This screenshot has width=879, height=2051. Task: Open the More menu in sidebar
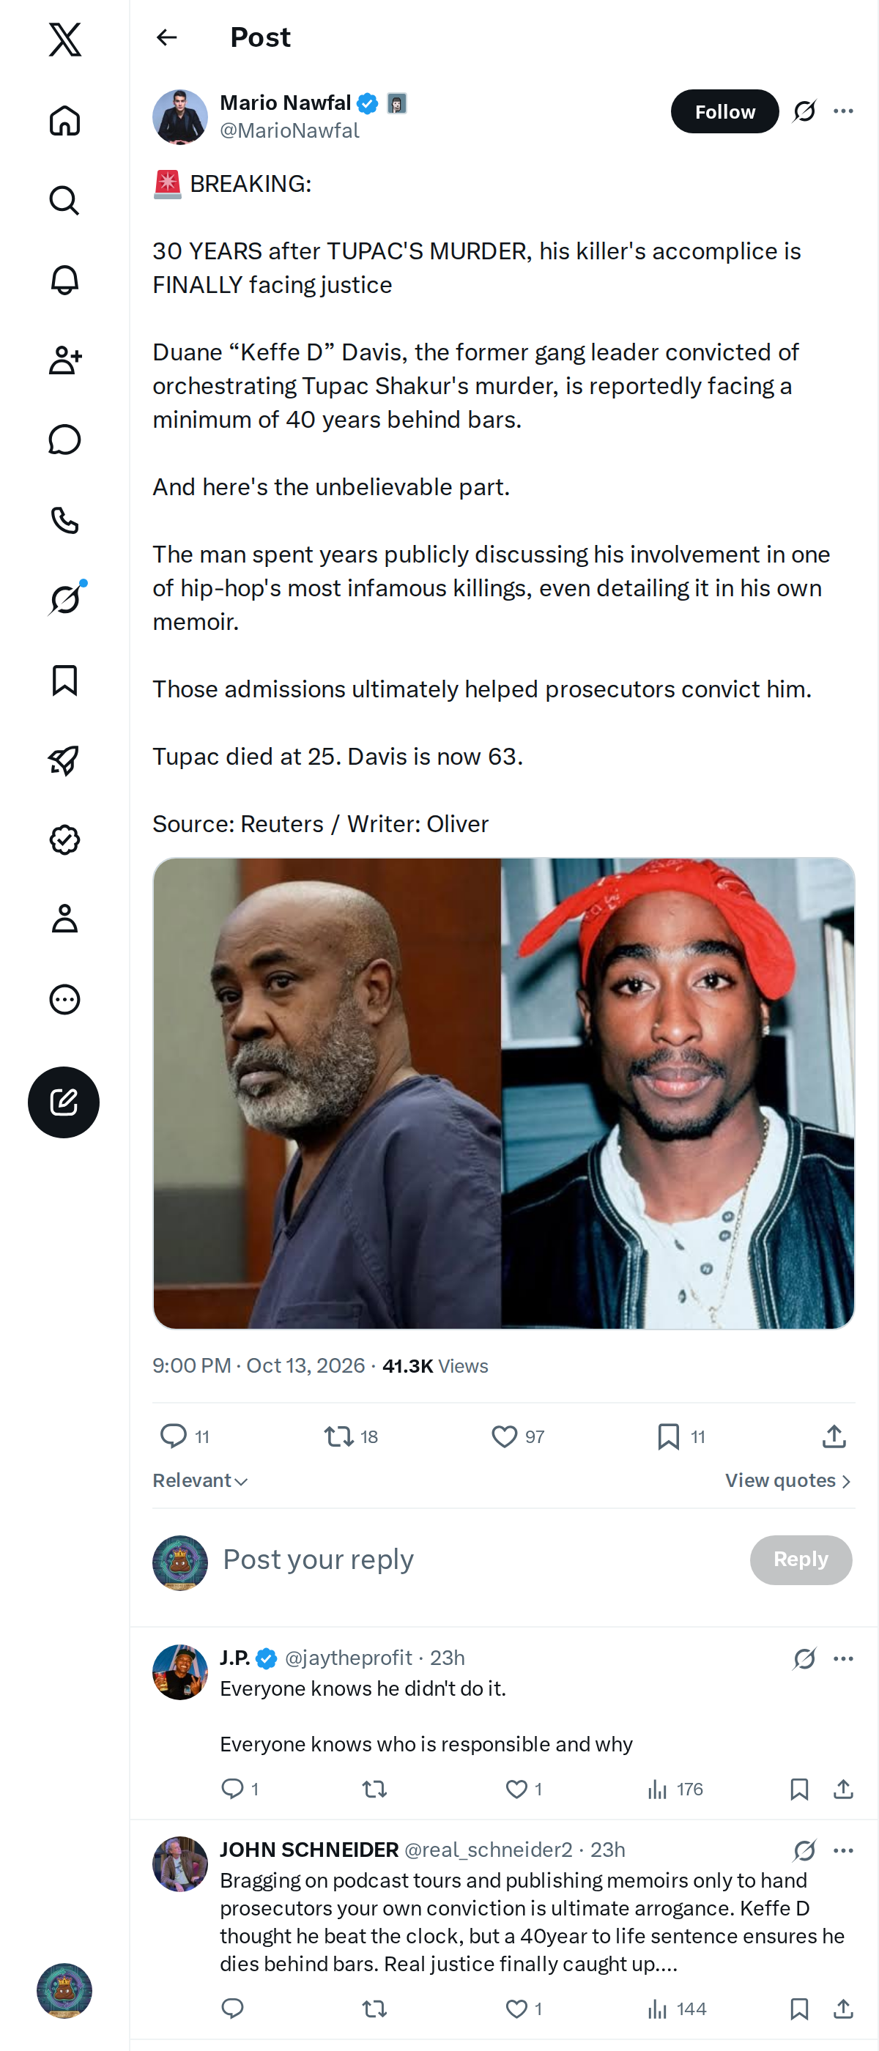coord(64,999)
